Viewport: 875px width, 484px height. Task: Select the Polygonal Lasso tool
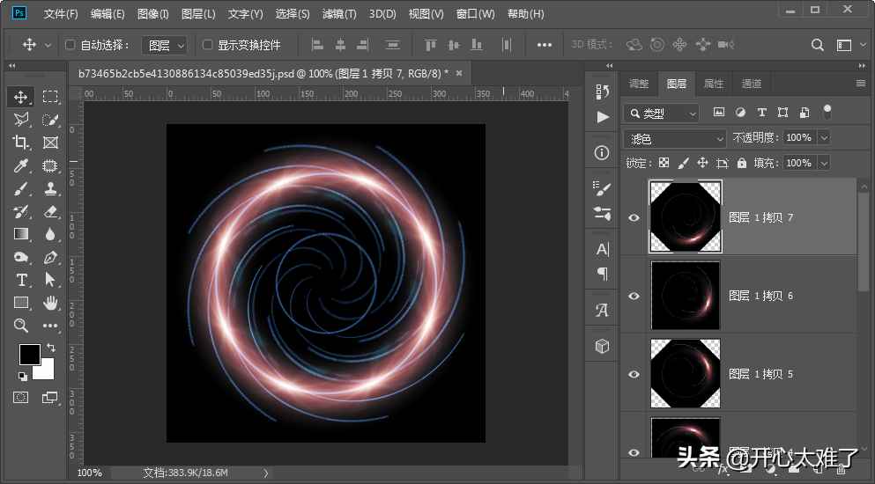pyautogui.click(x=20, y=120)
